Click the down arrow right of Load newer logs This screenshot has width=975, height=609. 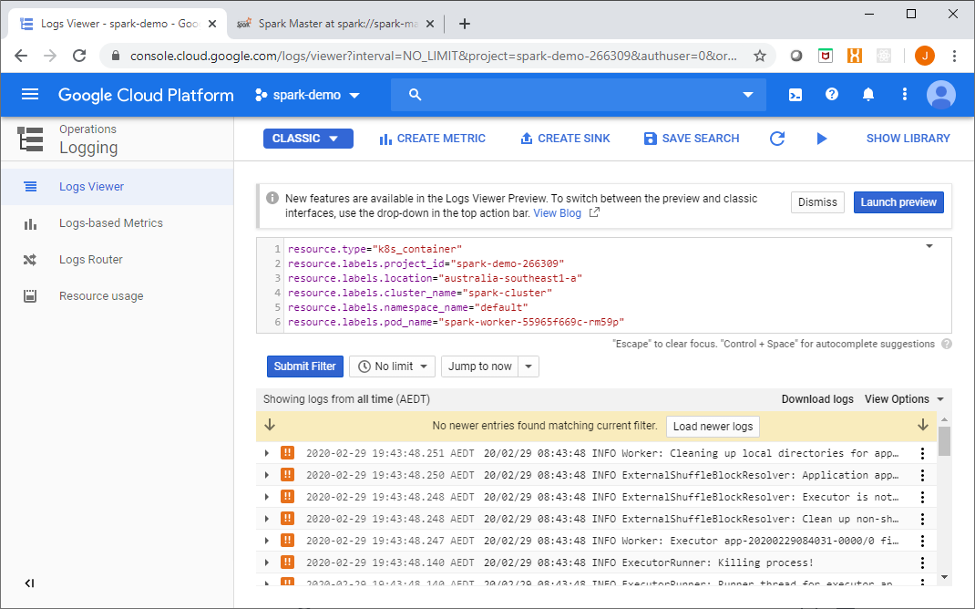(923, 425)
